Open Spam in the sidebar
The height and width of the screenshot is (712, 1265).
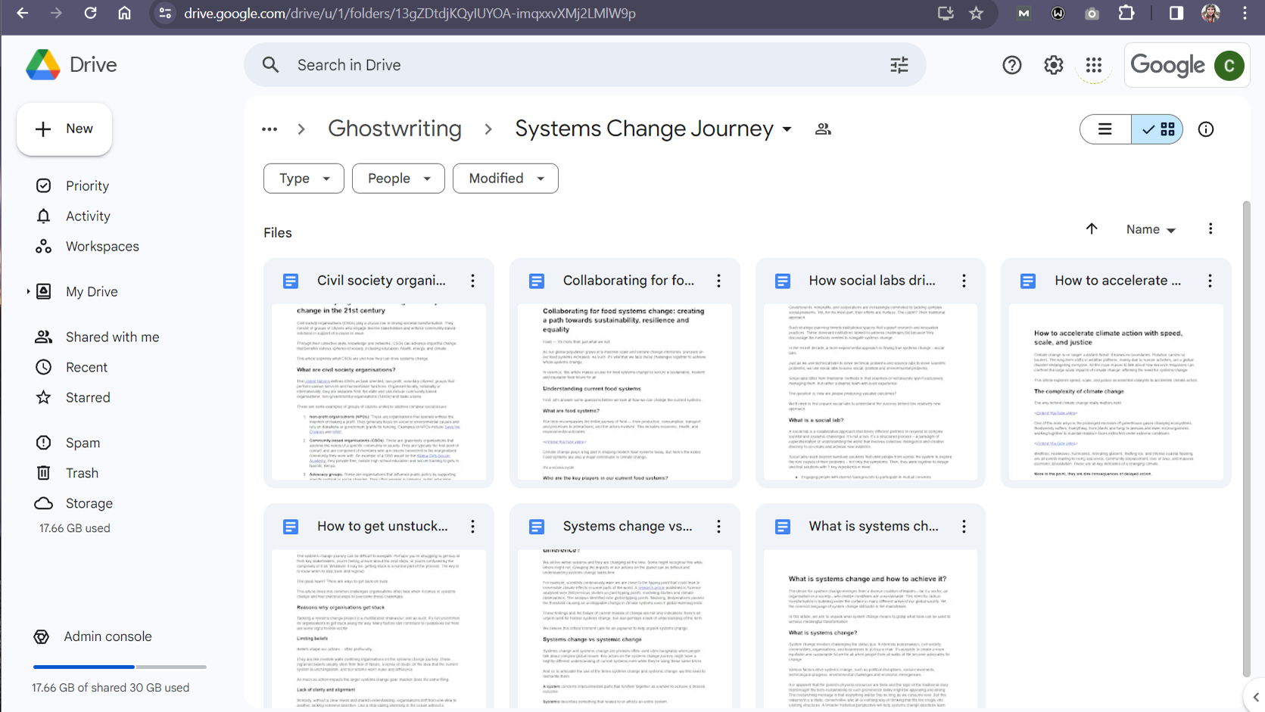(83, 443)
